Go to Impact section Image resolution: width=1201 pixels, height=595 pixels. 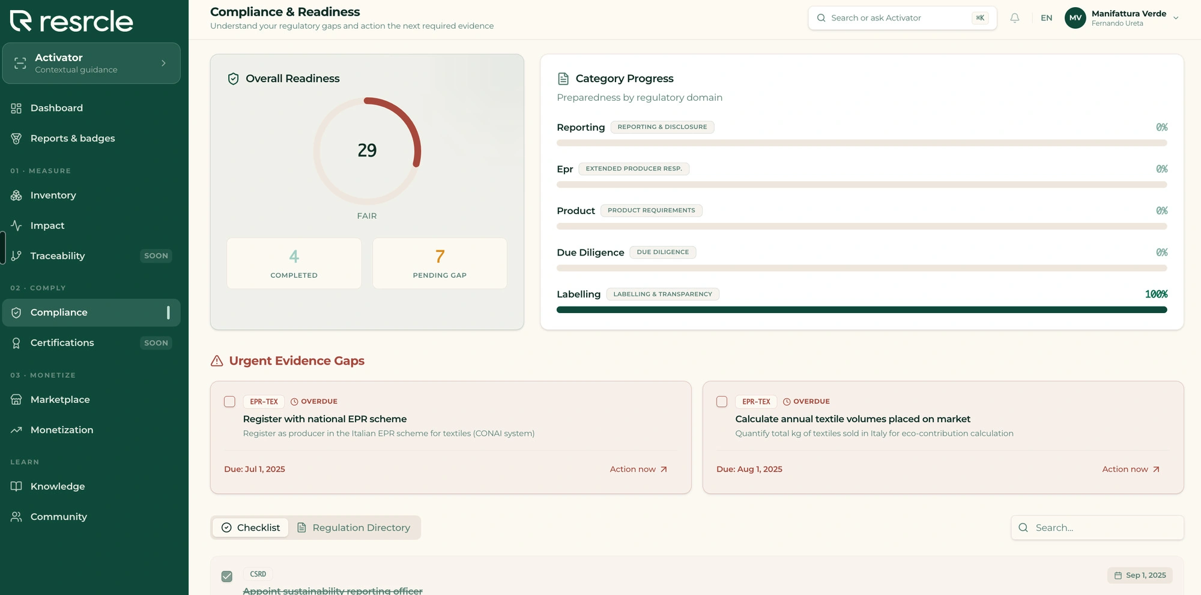pyautogui.click(x=91, y=226)
